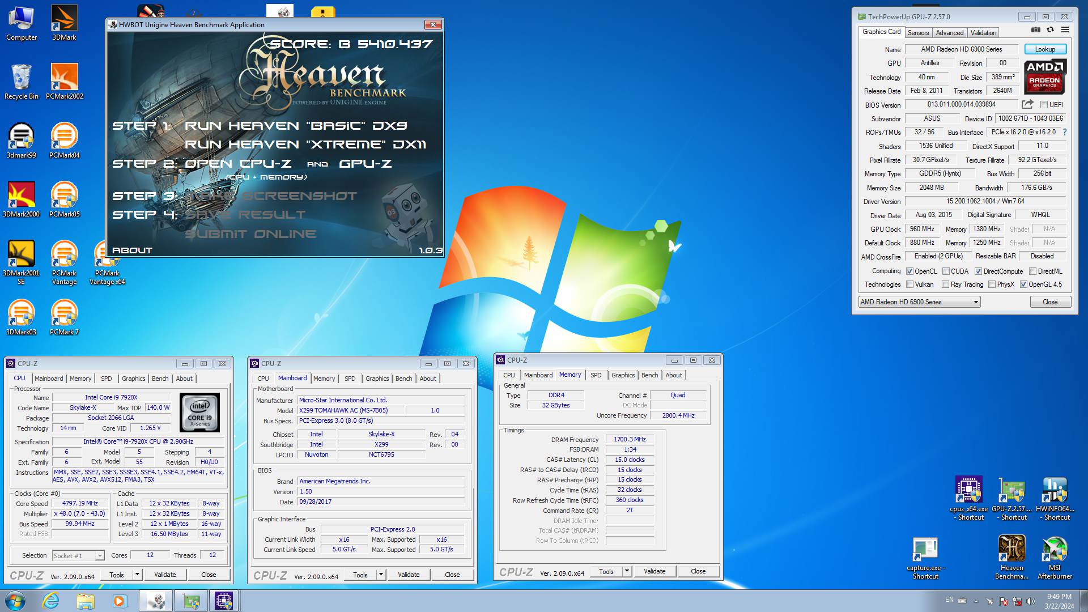Open the HWiNFO64 desktop shortcut
1088x612 pixels.
tap(1055, 499)
